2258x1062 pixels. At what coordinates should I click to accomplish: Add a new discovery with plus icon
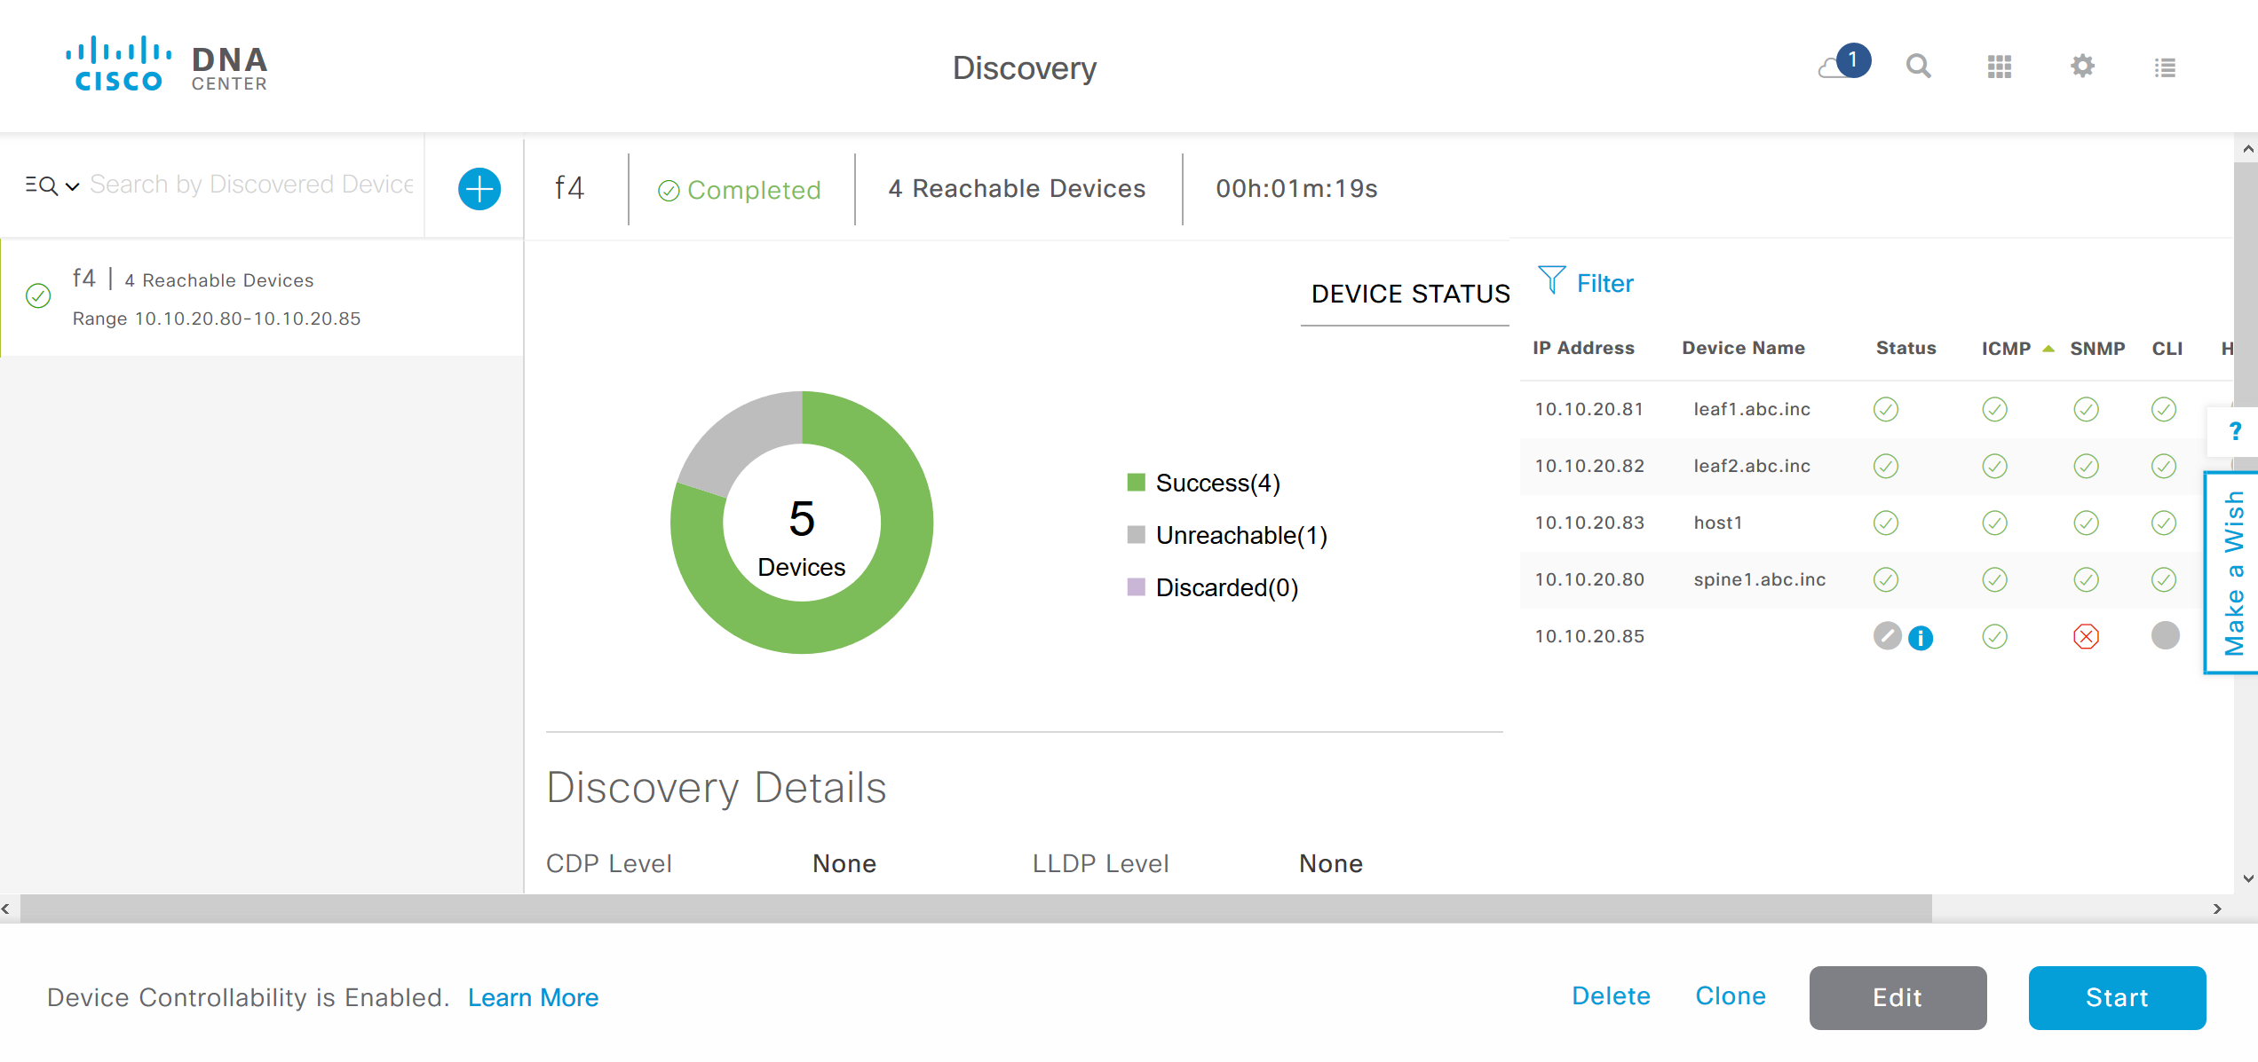pyautogui.click(x=479, y=188)
